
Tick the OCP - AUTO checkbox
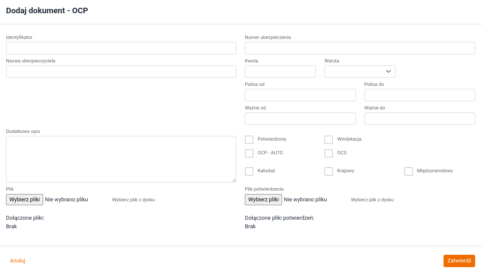(x=249, y=153)
